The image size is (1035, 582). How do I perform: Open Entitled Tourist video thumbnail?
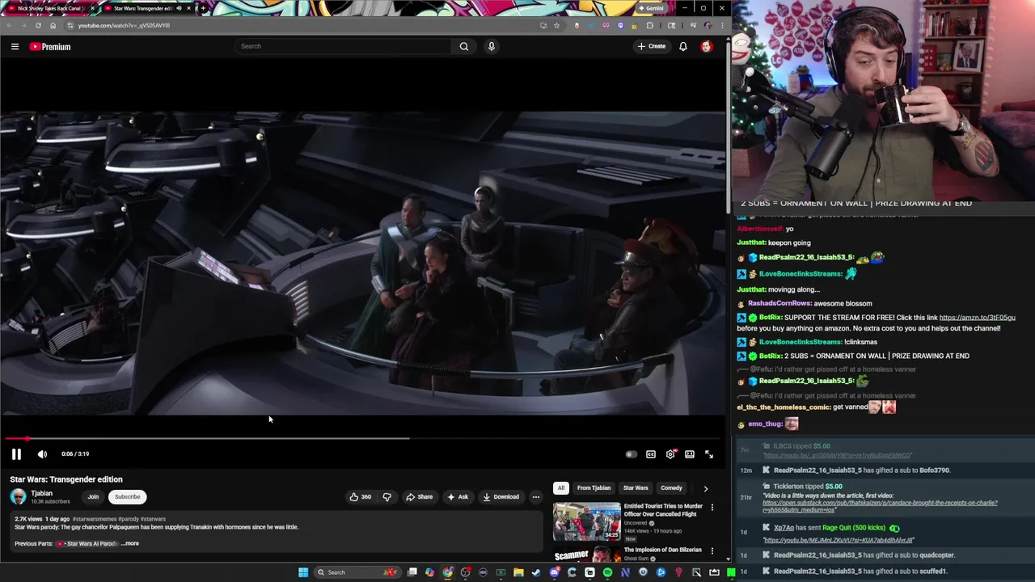click(586, 521)
